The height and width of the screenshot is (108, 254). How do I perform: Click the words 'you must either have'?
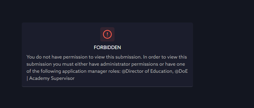[76, 64]
